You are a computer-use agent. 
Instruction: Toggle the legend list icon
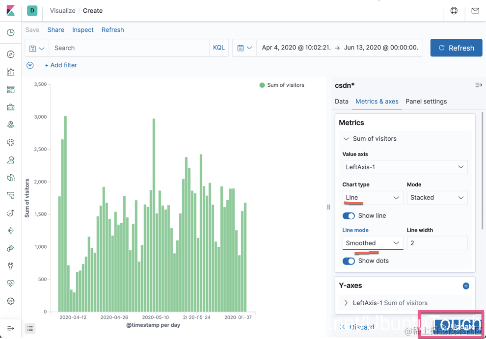[30, 329]
